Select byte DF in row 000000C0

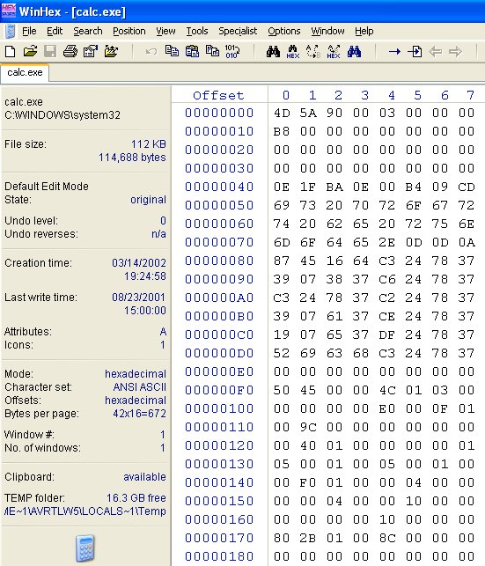pos(387,334)
